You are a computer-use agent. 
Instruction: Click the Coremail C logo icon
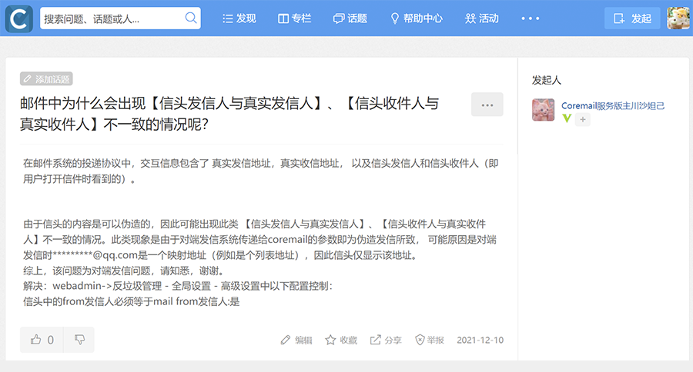pyautogui.click(x=19, y=18)
